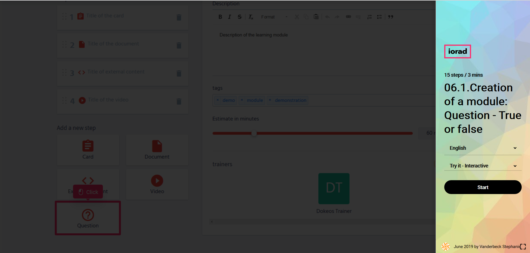This screenshot has width=530, height=253.
Task: Delete the 'Title of the card' step
Action: coord(179,17)
